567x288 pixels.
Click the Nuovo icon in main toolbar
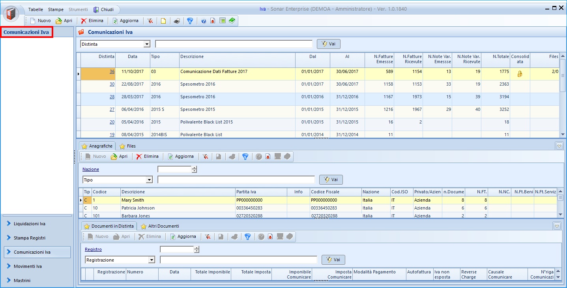pyautogui.click(x=33, y=21)
